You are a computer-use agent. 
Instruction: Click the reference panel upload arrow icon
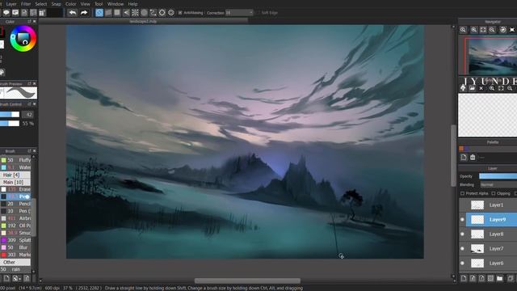(463, 88)
